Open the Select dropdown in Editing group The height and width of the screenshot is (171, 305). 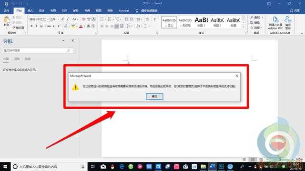tap(256, 28)
